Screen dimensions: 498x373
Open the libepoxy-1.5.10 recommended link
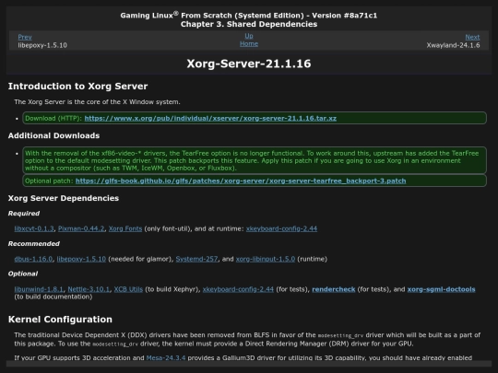[x=81, y=259]
